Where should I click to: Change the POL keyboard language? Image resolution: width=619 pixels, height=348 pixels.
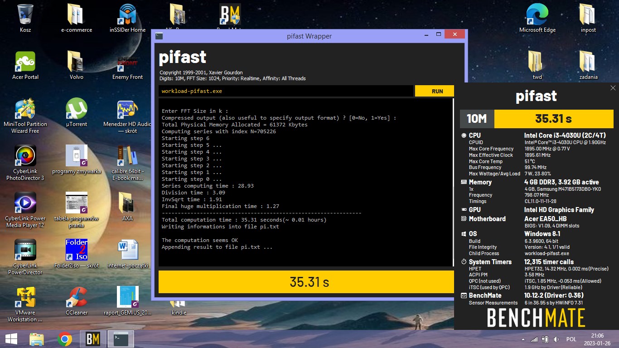click(571, 339)
